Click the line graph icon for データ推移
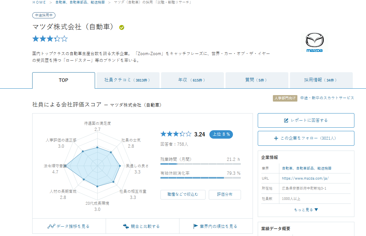The width and height of the screenshot is (366, 236). click(51, 226)
